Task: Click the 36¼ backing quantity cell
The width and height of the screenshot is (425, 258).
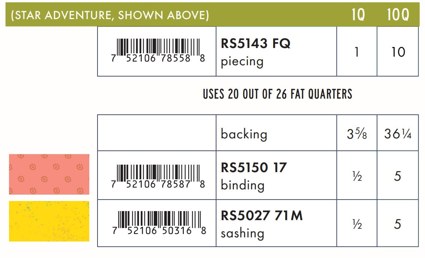Action: (398, 134)
